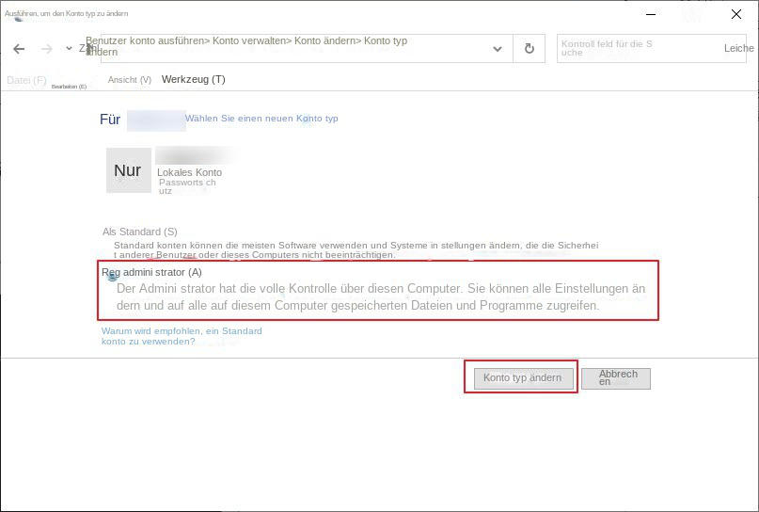Image resolution: width=759 pixels, height=512 pixels.
Task: Click the 'Lokales Konto' text
Action: point(189,172)
